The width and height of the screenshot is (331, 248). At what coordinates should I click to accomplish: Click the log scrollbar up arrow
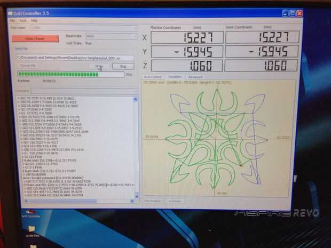coord(136,99)
